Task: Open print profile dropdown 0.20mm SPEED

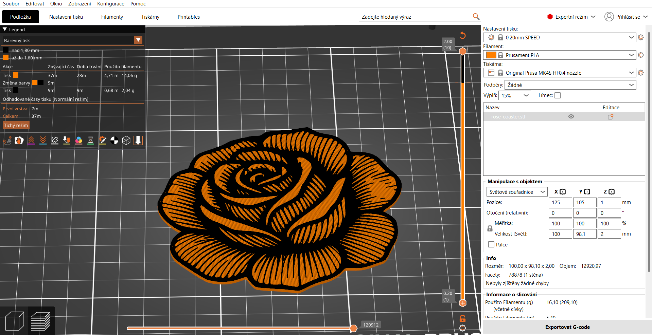Action: [x=560, y=37]
